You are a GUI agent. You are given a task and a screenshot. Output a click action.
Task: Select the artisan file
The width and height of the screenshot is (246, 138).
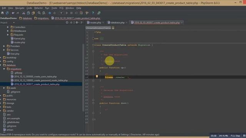pyautogui.click(x=8, y=130)
